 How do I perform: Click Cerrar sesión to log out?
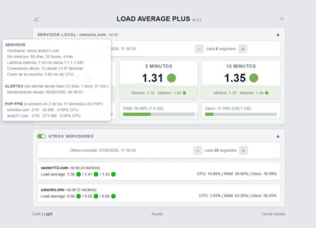coord(273,214)
